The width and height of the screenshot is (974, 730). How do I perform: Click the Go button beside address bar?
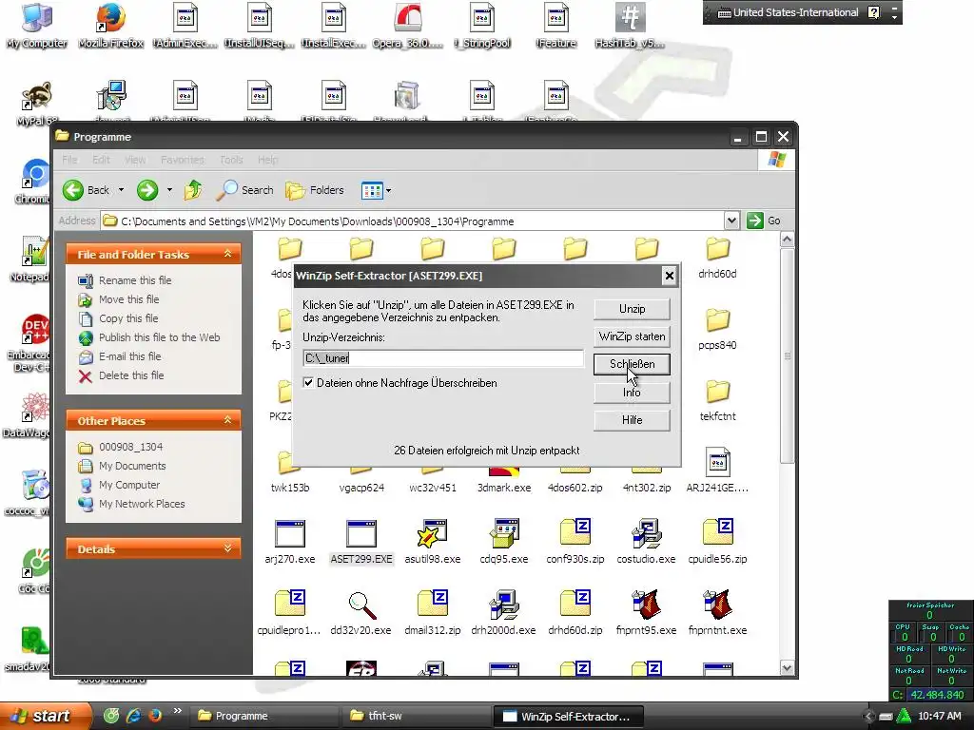764,221
